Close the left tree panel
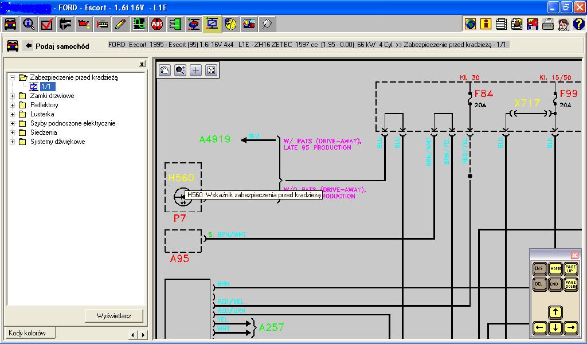This screenshot has width=587, height=344. [x=142, y=64]
